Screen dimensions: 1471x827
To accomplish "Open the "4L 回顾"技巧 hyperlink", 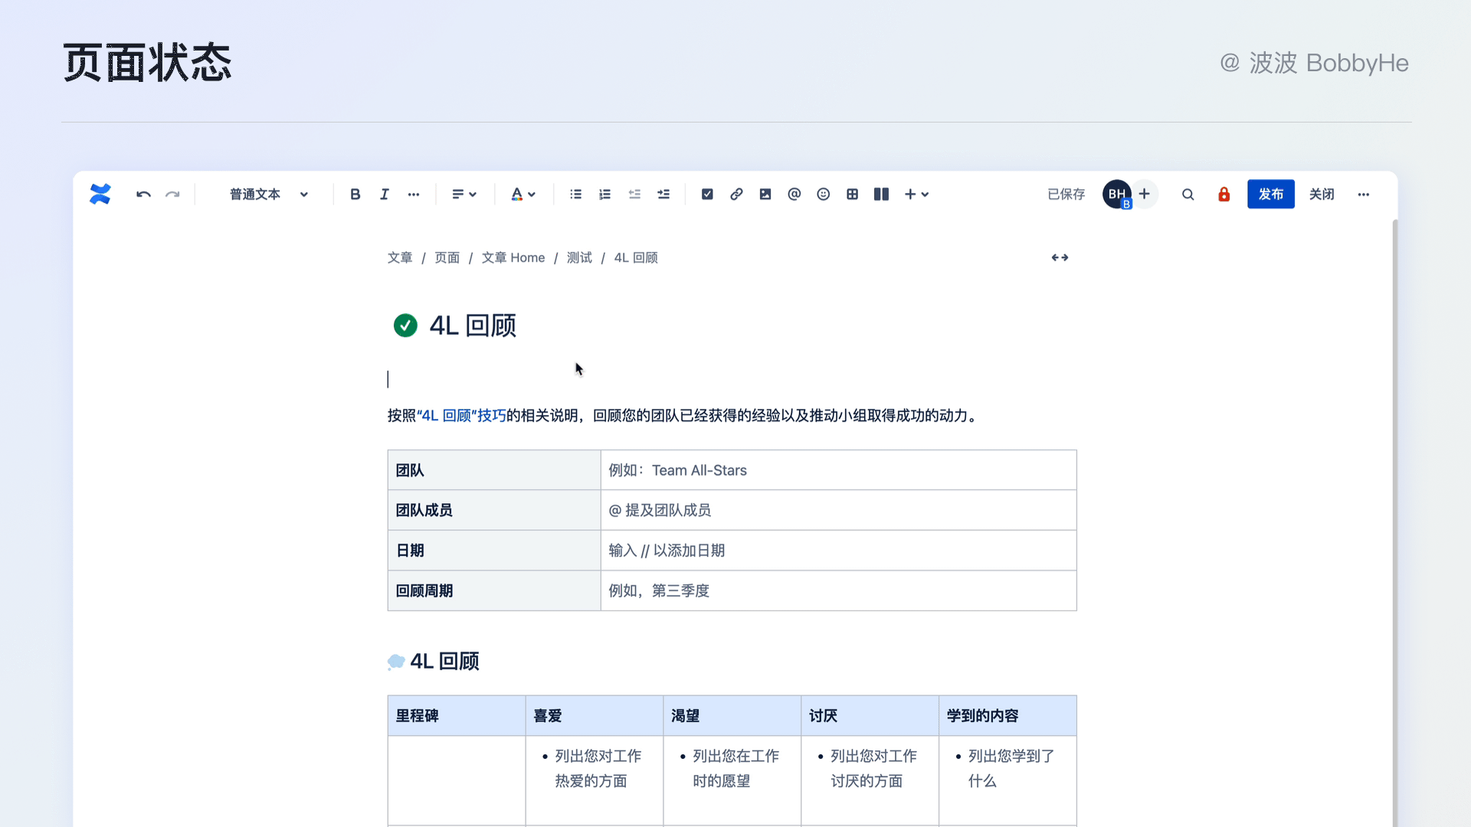I will coord(461,416).
